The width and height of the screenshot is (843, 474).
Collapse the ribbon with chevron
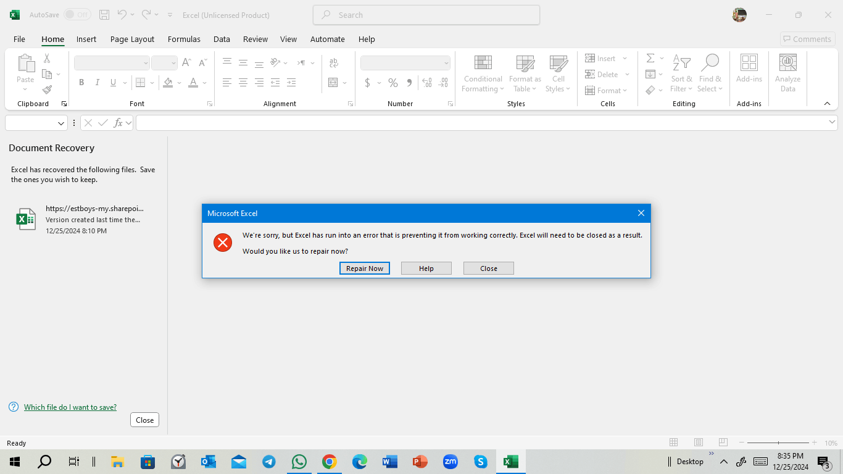pos(827,104)
